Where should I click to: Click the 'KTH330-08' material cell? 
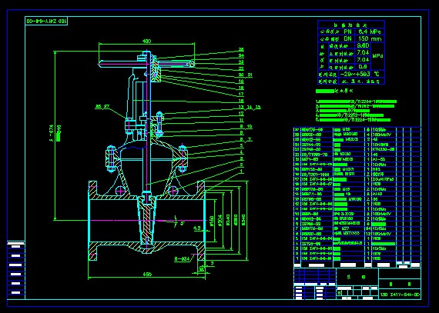pos(383,149)
